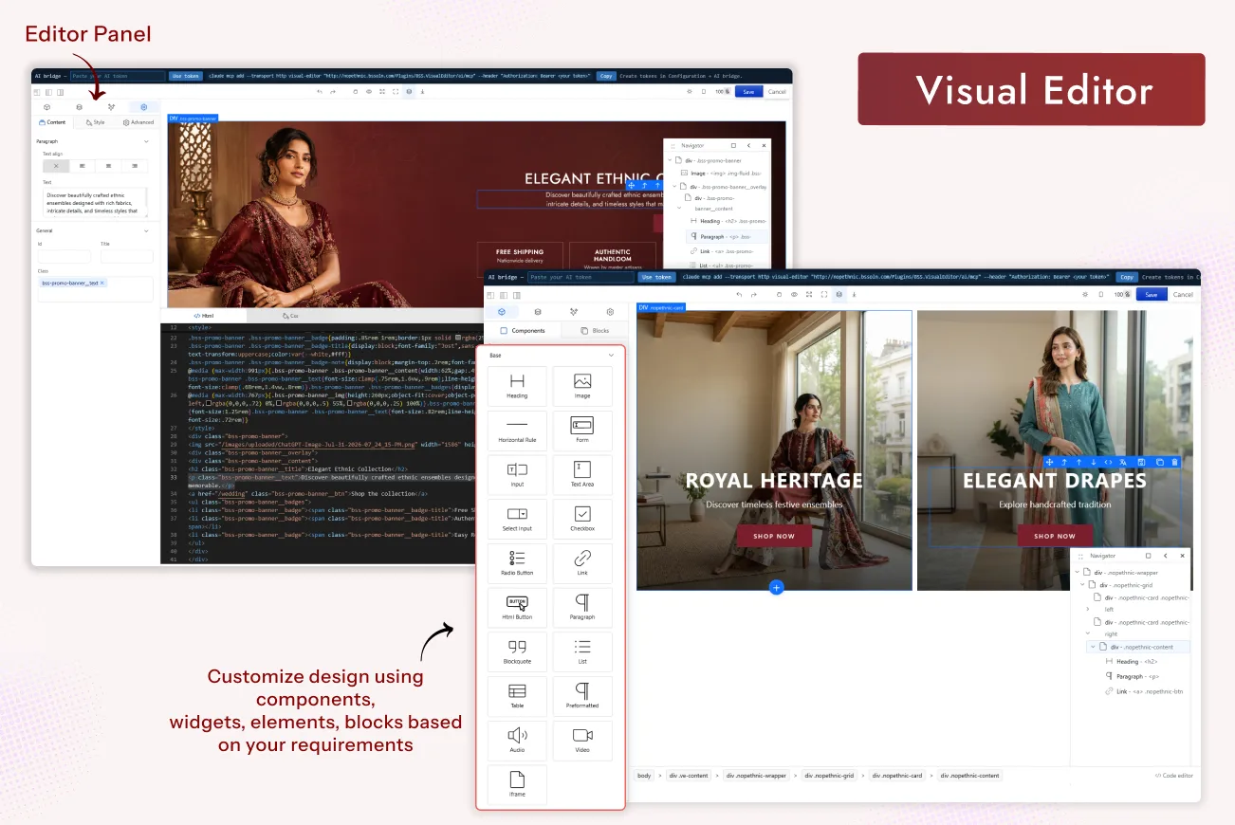Screen dimensions: 1235x825
Task: Click move handle on Elegant Drapes toolbar
Action: 1049,462
